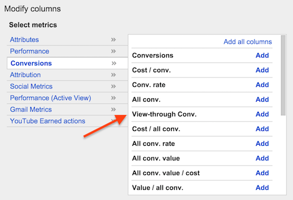The height and width of the screenshot is (200, 293).
Task: Add the Conv. rate column
Action: pyautogui.click(x=262, y=85)
